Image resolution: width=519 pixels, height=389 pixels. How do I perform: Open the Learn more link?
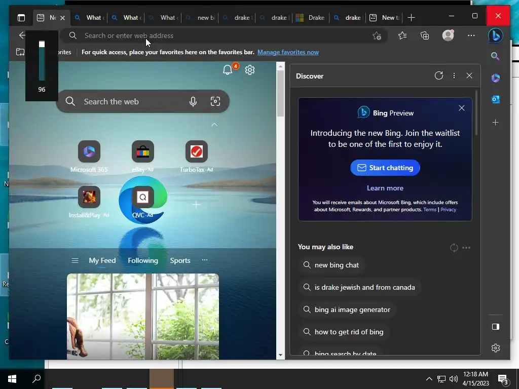tap(385, 188)
